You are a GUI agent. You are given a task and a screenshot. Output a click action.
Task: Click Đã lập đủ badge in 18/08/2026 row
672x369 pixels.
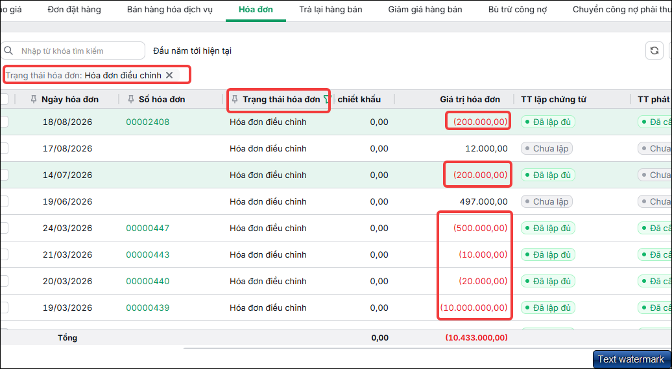547,122
